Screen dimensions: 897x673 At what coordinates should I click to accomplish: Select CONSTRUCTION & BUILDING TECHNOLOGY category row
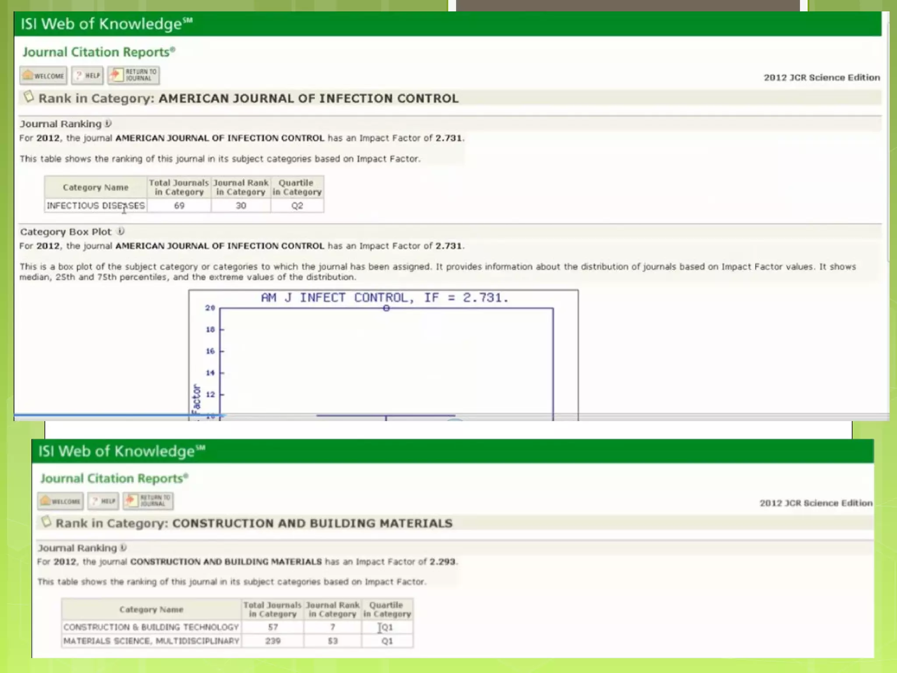click(151, 627)
